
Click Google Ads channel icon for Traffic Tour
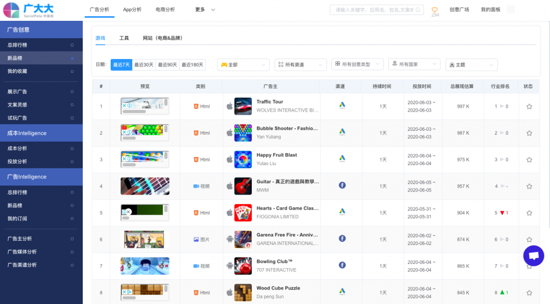(342, 105)
